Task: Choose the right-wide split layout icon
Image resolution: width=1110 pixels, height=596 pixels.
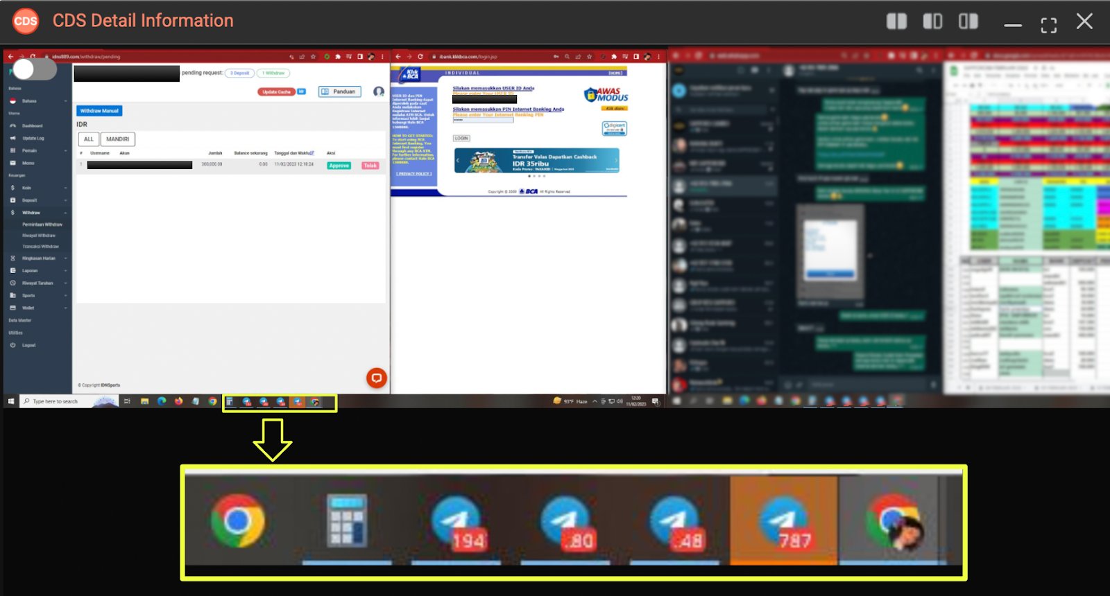Action: [968, 21]
